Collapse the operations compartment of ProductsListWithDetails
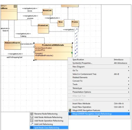The height and width of the screenshot is (130, 132). pos(34,52)
